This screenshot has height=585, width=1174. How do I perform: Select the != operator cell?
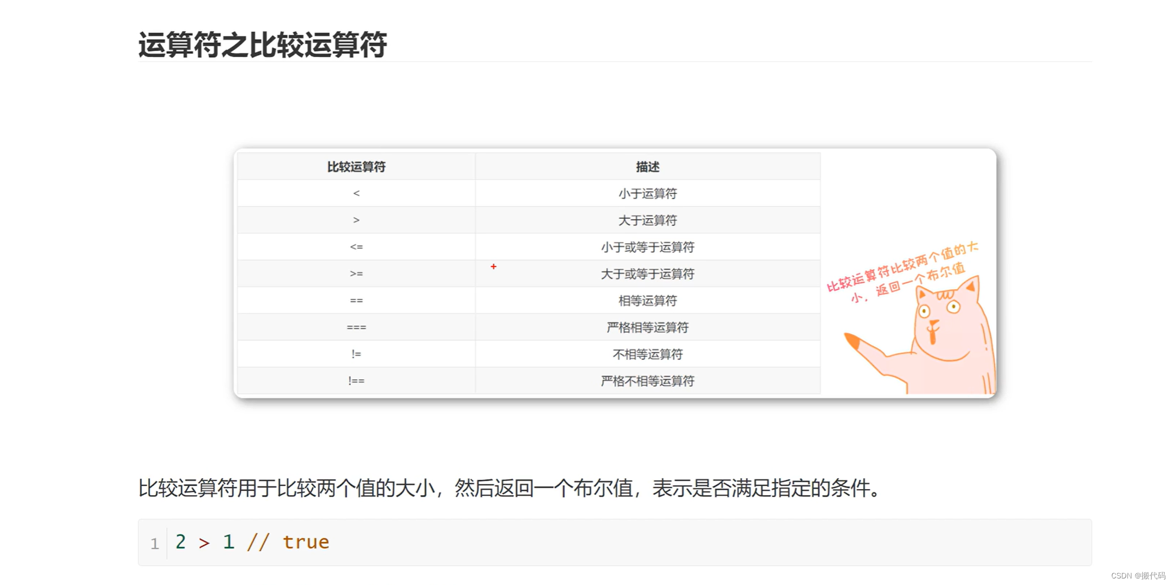[356, 354]
